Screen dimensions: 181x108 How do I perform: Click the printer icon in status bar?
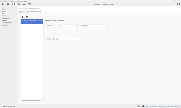tap(143, 106)
